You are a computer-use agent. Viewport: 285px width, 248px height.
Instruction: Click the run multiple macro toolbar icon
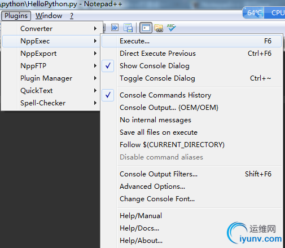tap(115, 28)
